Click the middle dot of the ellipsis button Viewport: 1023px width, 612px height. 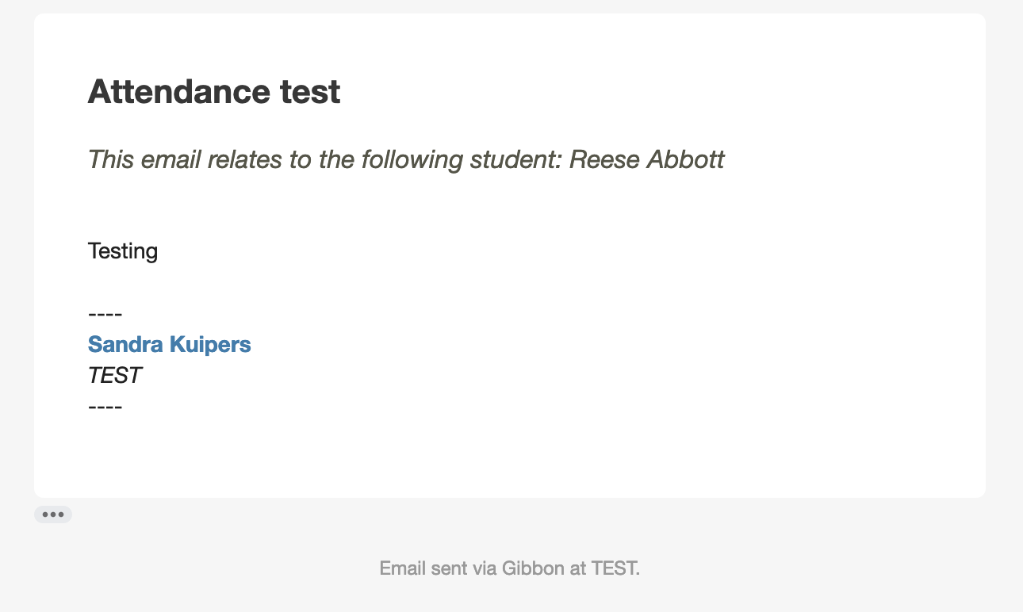click(x=53, y=514)
